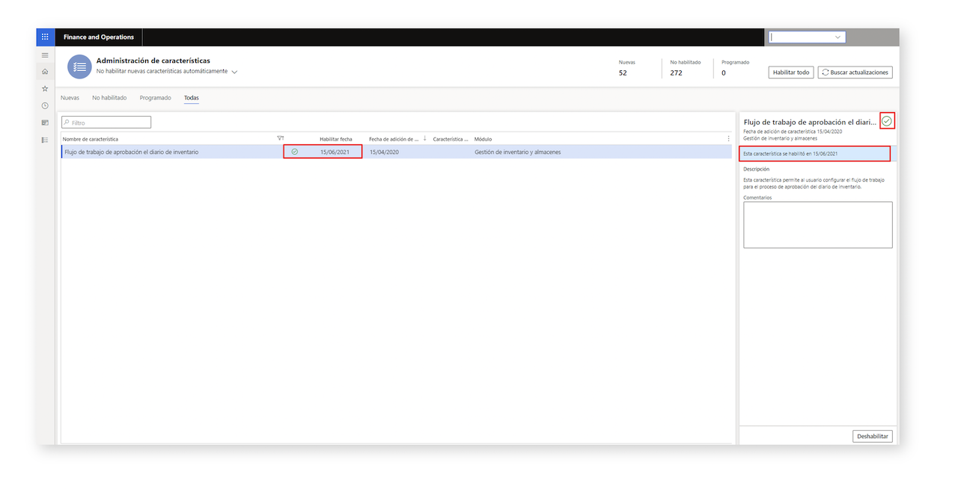This screenshot has width=958, height=504.
Task: Open the company selector dropdown in header
Action: coord(808,37)
